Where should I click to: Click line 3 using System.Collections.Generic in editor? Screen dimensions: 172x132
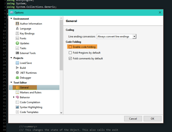(x=32, y=7)
